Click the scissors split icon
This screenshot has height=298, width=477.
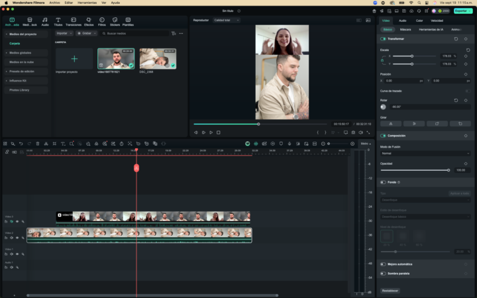click(46, 144)
